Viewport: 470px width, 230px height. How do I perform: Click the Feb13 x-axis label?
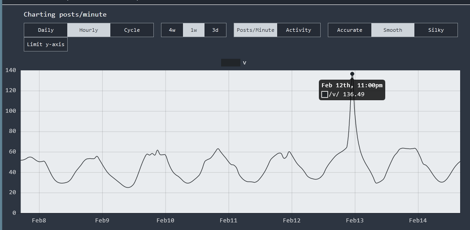[355, 221]
